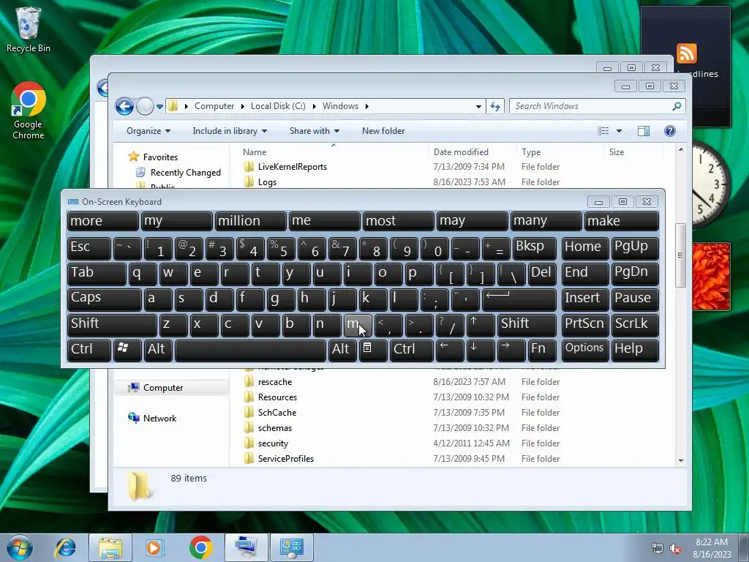Image resolution: width=749 pixels, height=562 pixels.
Task: Sort by Date modified column header
Action: point(461,152)
